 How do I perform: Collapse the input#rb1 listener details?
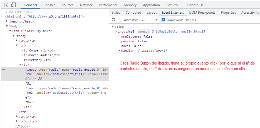(x=116, y=32)
